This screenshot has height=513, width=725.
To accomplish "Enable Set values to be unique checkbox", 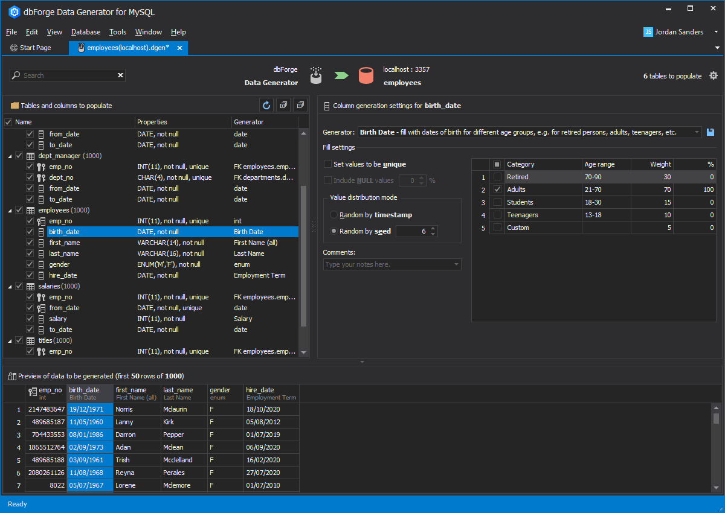I will 328,164.
